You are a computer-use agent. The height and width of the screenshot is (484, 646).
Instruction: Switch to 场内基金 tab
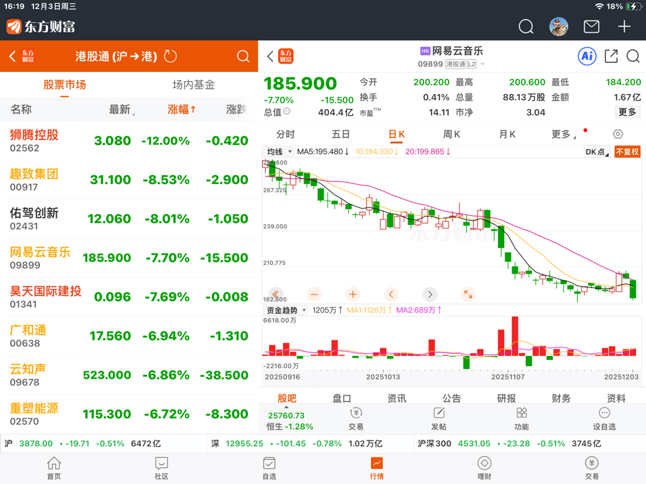194,85
